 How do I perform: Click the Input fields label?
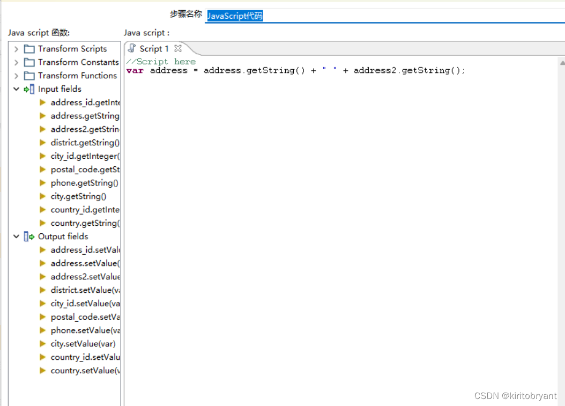60,88
